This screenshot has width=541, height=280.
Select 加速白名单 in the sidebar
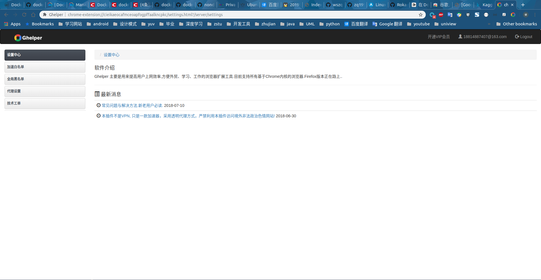click(45, 67)
